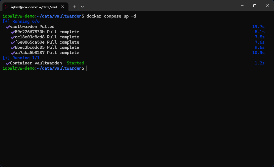This screenshot has width=274, height=167.
Task: Click the checkmark next to 'Container vaultwarden'
Action: 8,63
